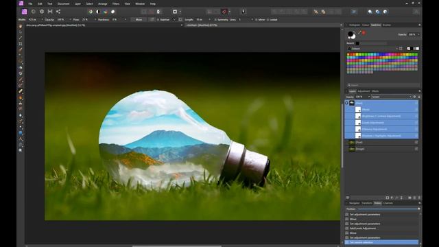Switch to the Brushes tab
Image resolution: width=439 pixels, height=247 pixels.
pos(387,25)
